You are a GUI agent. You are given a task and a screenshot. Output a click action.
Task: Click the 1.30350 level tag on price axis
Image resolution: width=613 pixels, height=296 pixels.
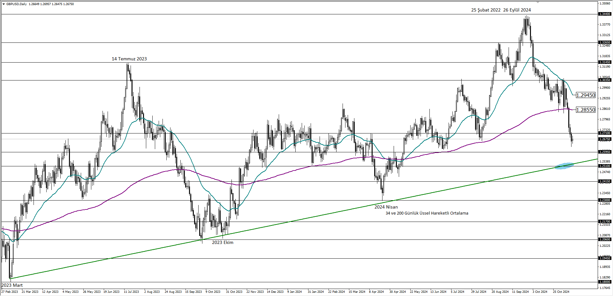(605, 80)
